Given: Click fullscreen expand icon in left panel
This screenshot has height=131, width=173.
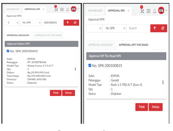Looking at the screenshot, I should point(56,10).
